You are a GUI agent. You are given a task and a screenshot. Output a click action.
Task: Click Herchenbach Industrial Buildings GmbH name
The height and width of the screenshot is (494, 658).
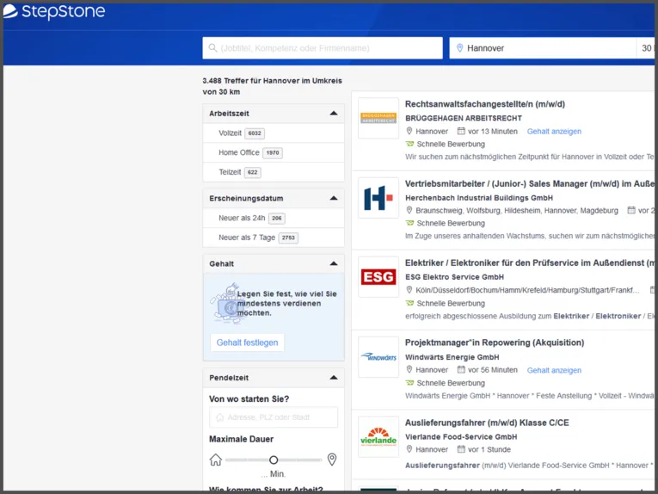pyautogui.click(x=479, y=198)
